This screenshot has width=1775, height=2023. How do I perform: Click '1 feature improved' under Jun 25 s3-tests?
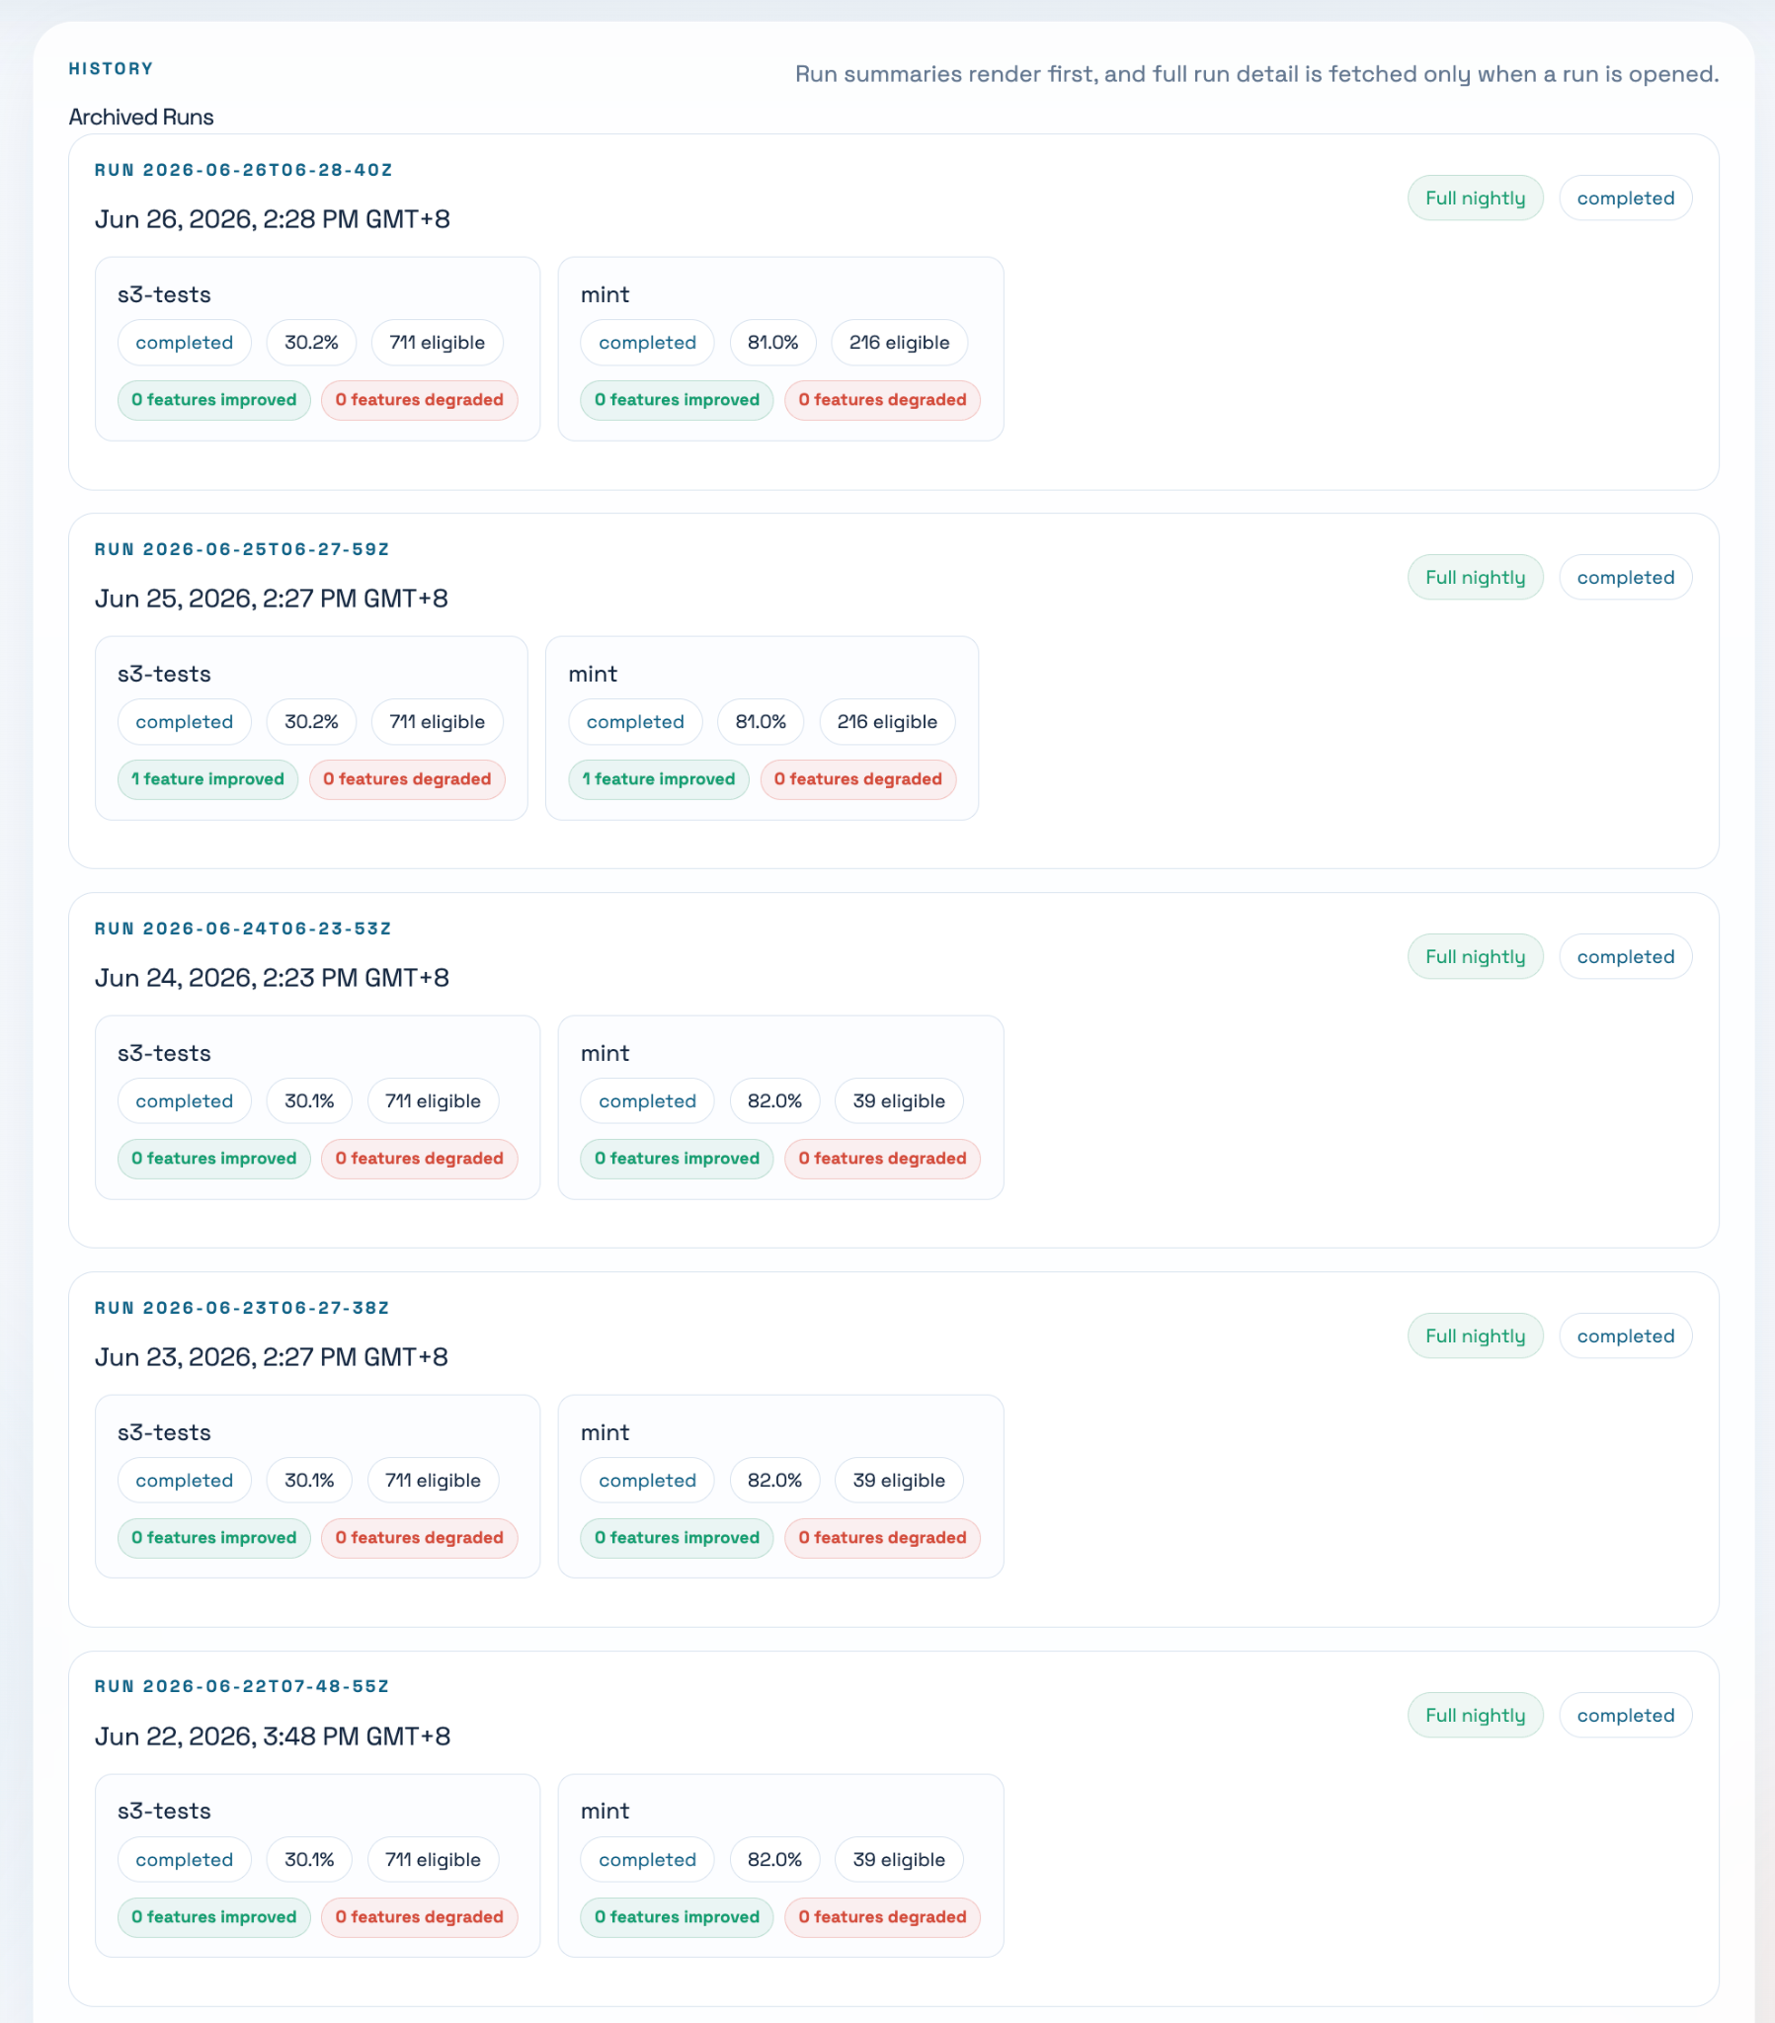pos(207,779)
